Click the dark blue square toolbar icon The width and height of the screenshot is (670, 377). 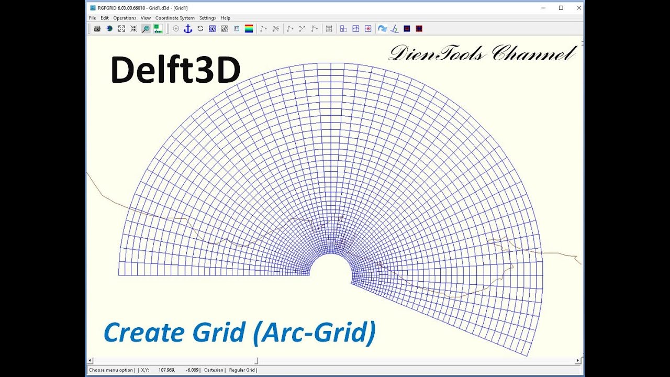coord(407,29)
